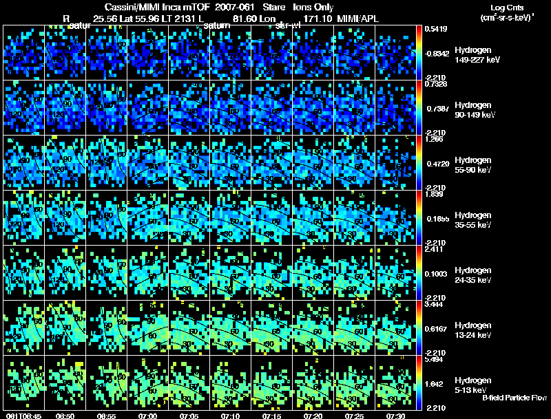Click the 'Log Cnts' units heading
The image size is (551, 419).
[507, 8]
